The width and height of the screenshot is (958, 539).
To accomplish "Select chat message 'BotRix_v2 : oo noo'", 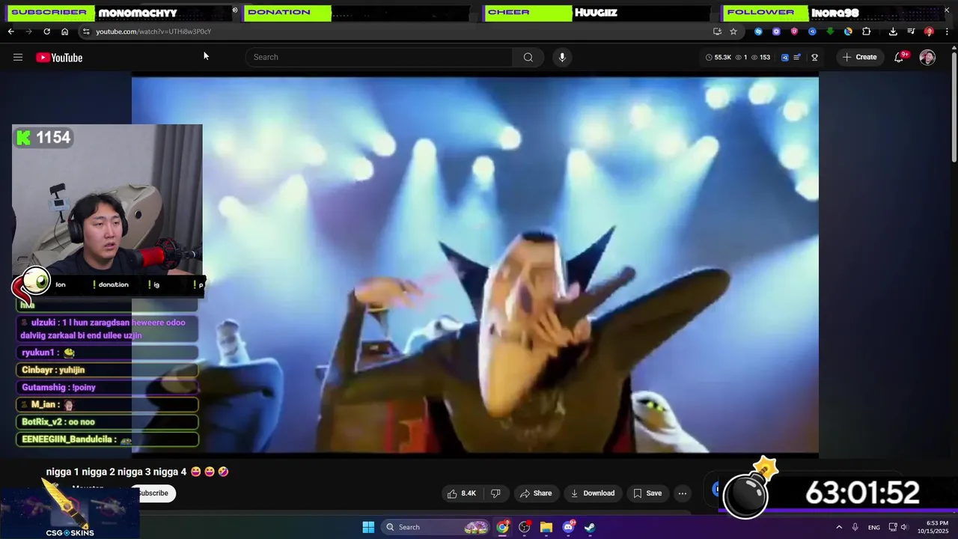I will coord(107,421).
